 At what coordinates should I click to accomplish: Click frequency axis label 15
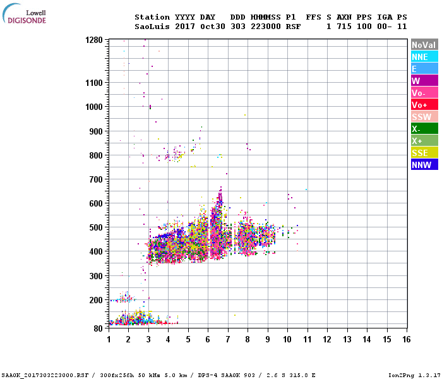coord(387,339)
